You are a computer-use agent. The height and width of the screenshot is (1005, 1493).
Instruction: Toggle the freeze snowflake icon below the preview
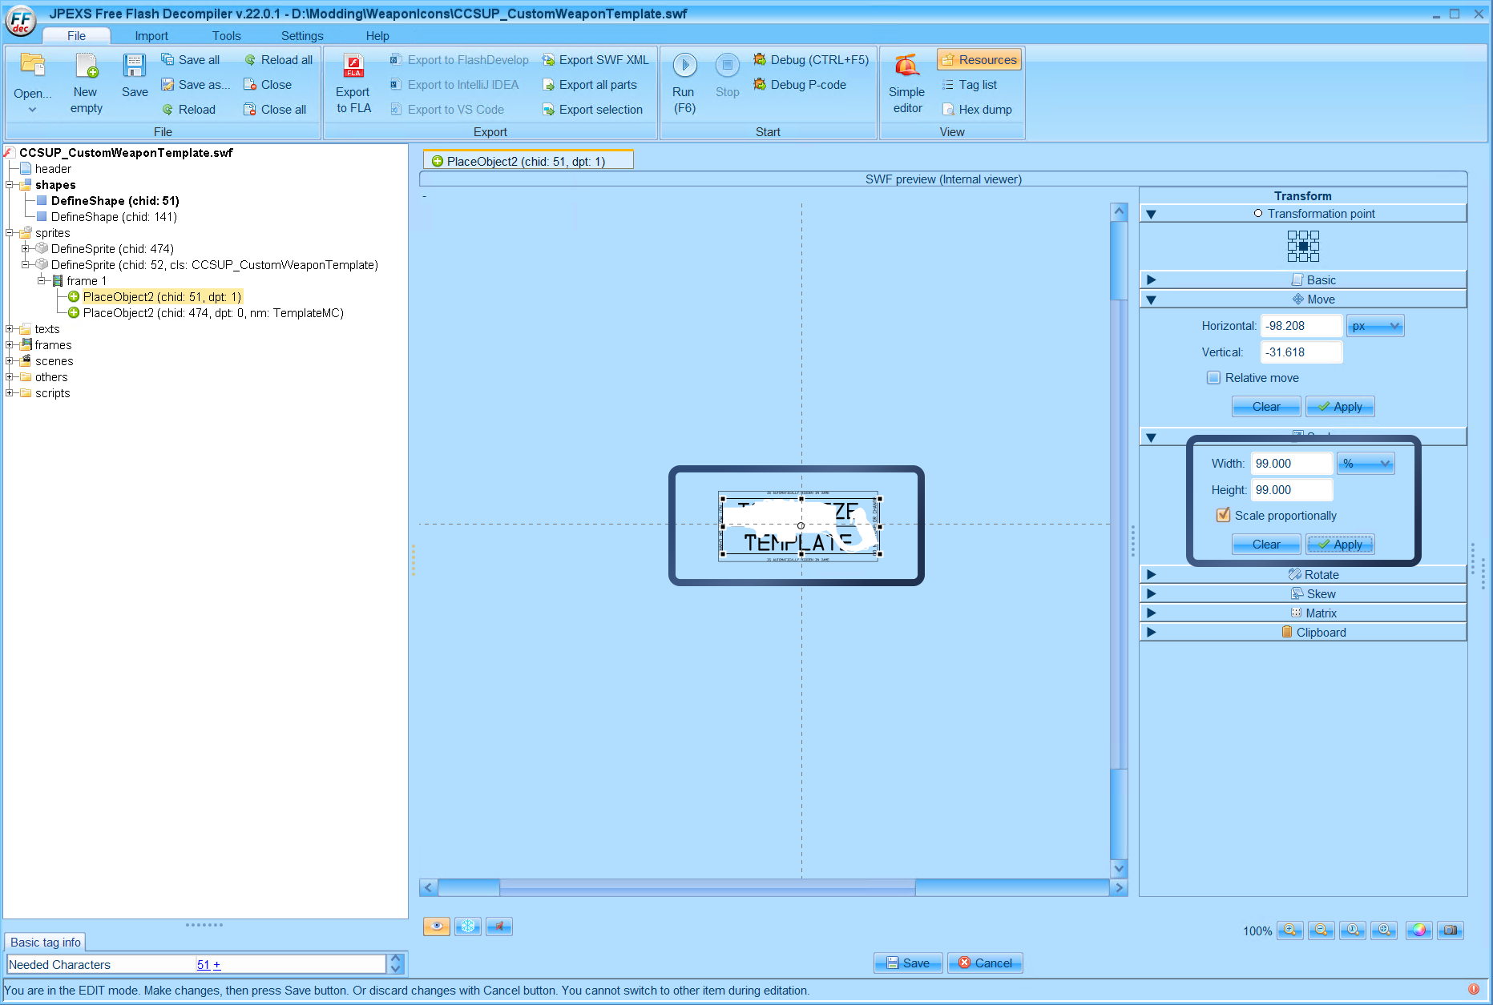pos(468,926)
